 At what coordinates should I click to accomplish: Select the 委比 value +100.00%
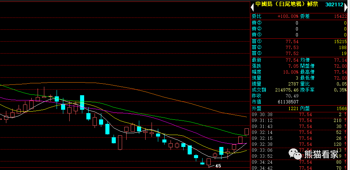click(288, 16)
